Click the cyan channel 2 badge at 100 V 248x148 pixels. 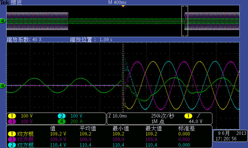pyautogui.click(x=62, y=116)
